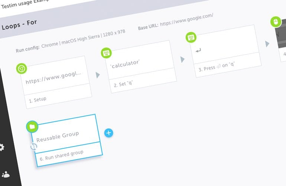Click arrow after the 'calculator' step

coord(183,60)
